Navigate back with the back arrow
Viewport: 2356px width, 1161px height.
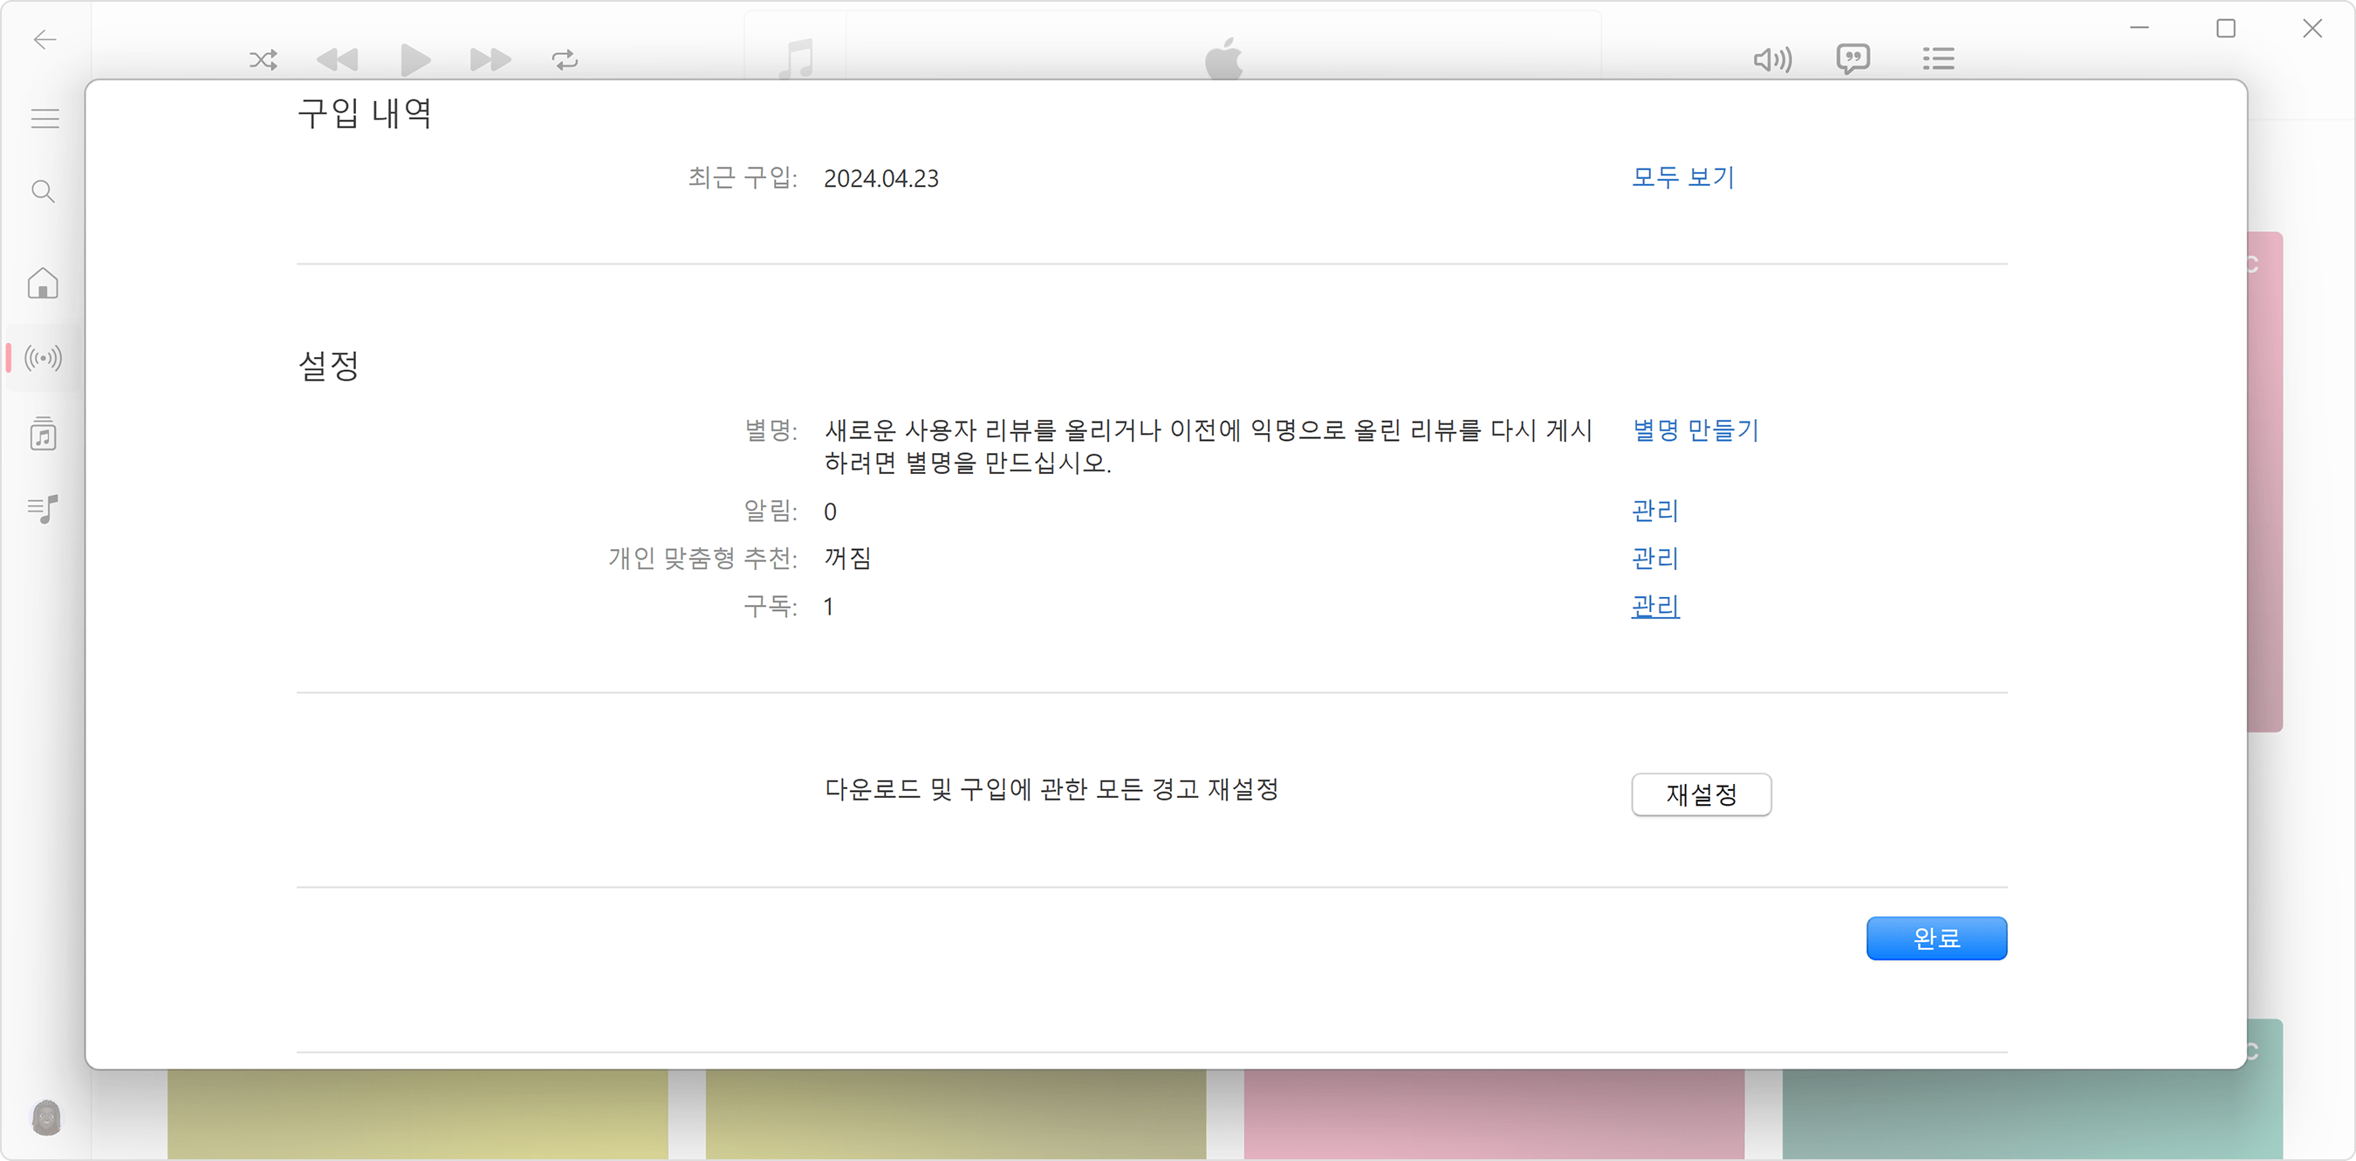coord(44,39)
